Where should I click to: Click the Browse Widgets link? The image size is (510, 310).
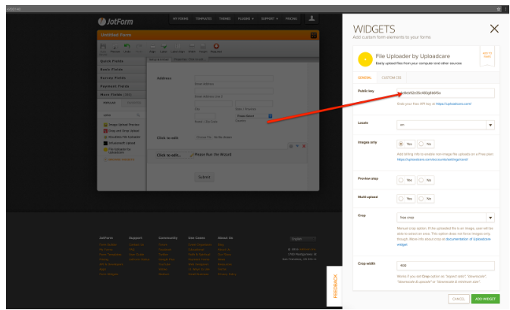[x=119, y=160]
